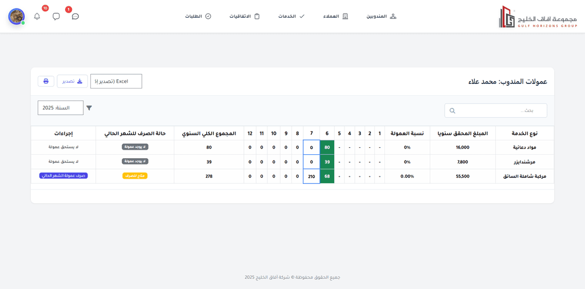Open the الاتفاقيات menu
Viewport: 585px width, 289px height.
tap(245, 17)
